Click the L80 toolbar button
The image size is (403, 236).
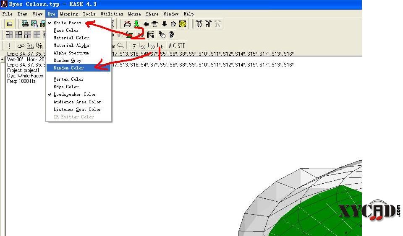(151, 46)
